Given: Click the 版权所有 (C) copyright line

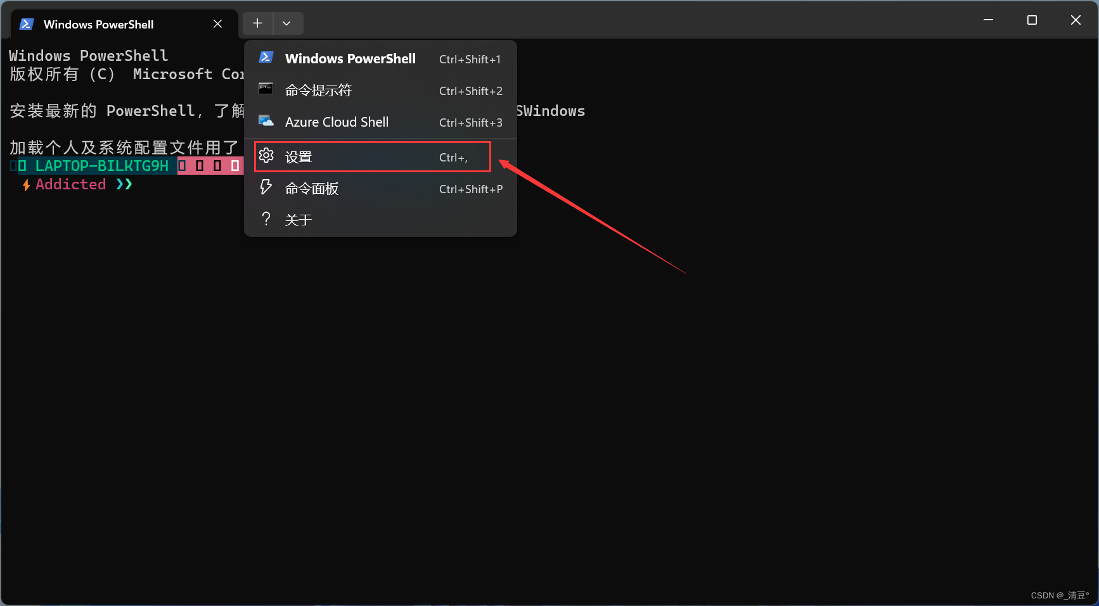Looking at the screenshot, I should 127,74.
